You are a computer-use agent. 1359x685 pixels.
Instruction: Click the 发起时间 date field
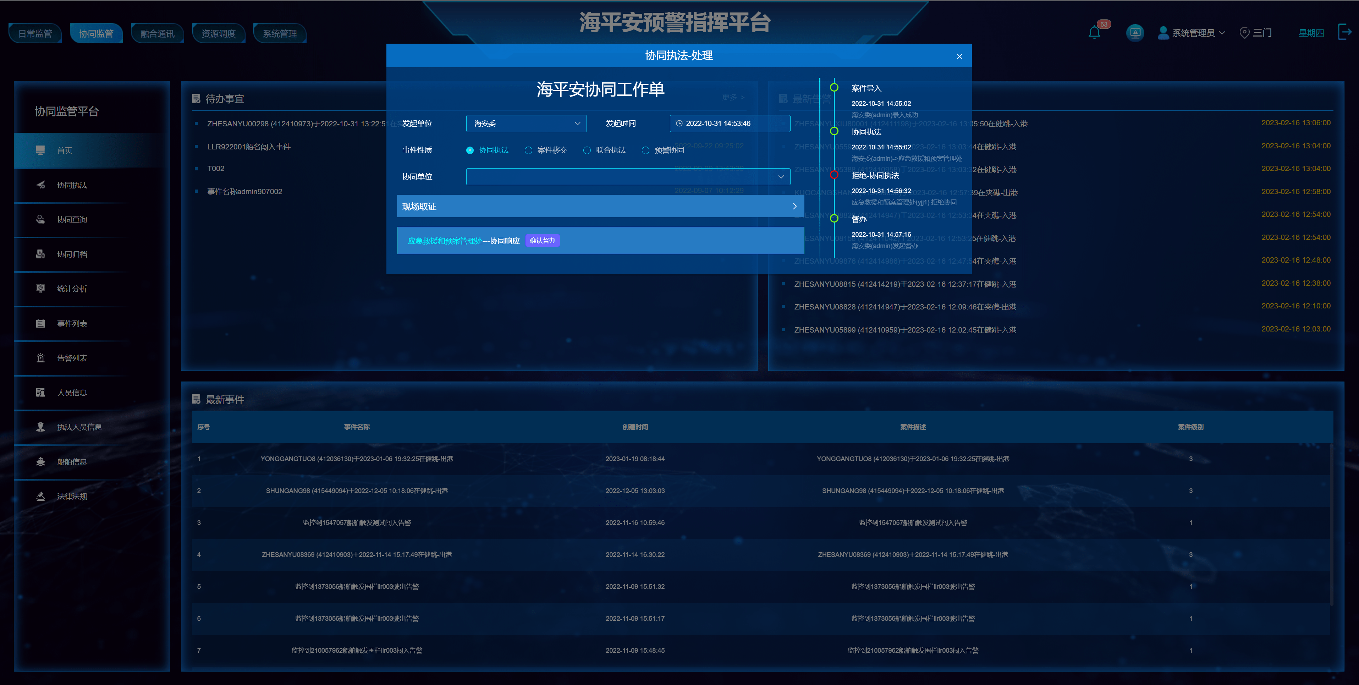(x=730, y=124)
